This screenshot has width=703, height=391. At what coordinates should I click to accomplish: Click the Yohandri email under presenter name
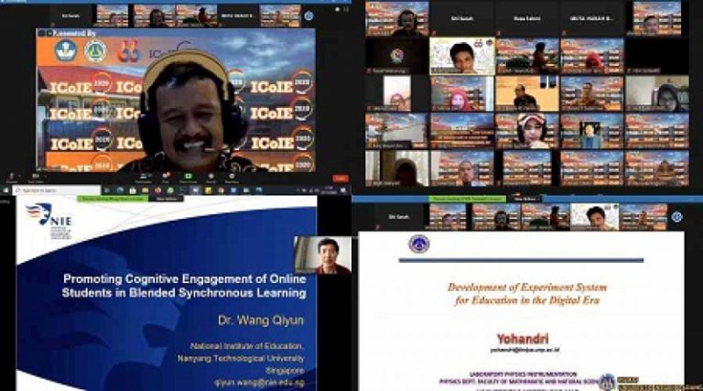[x=525, y=350]
